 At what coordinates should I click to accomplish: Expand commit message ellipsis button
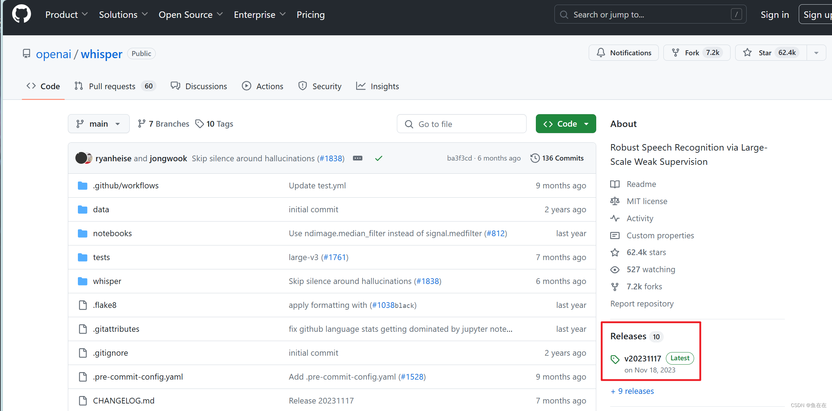point(358,158)
